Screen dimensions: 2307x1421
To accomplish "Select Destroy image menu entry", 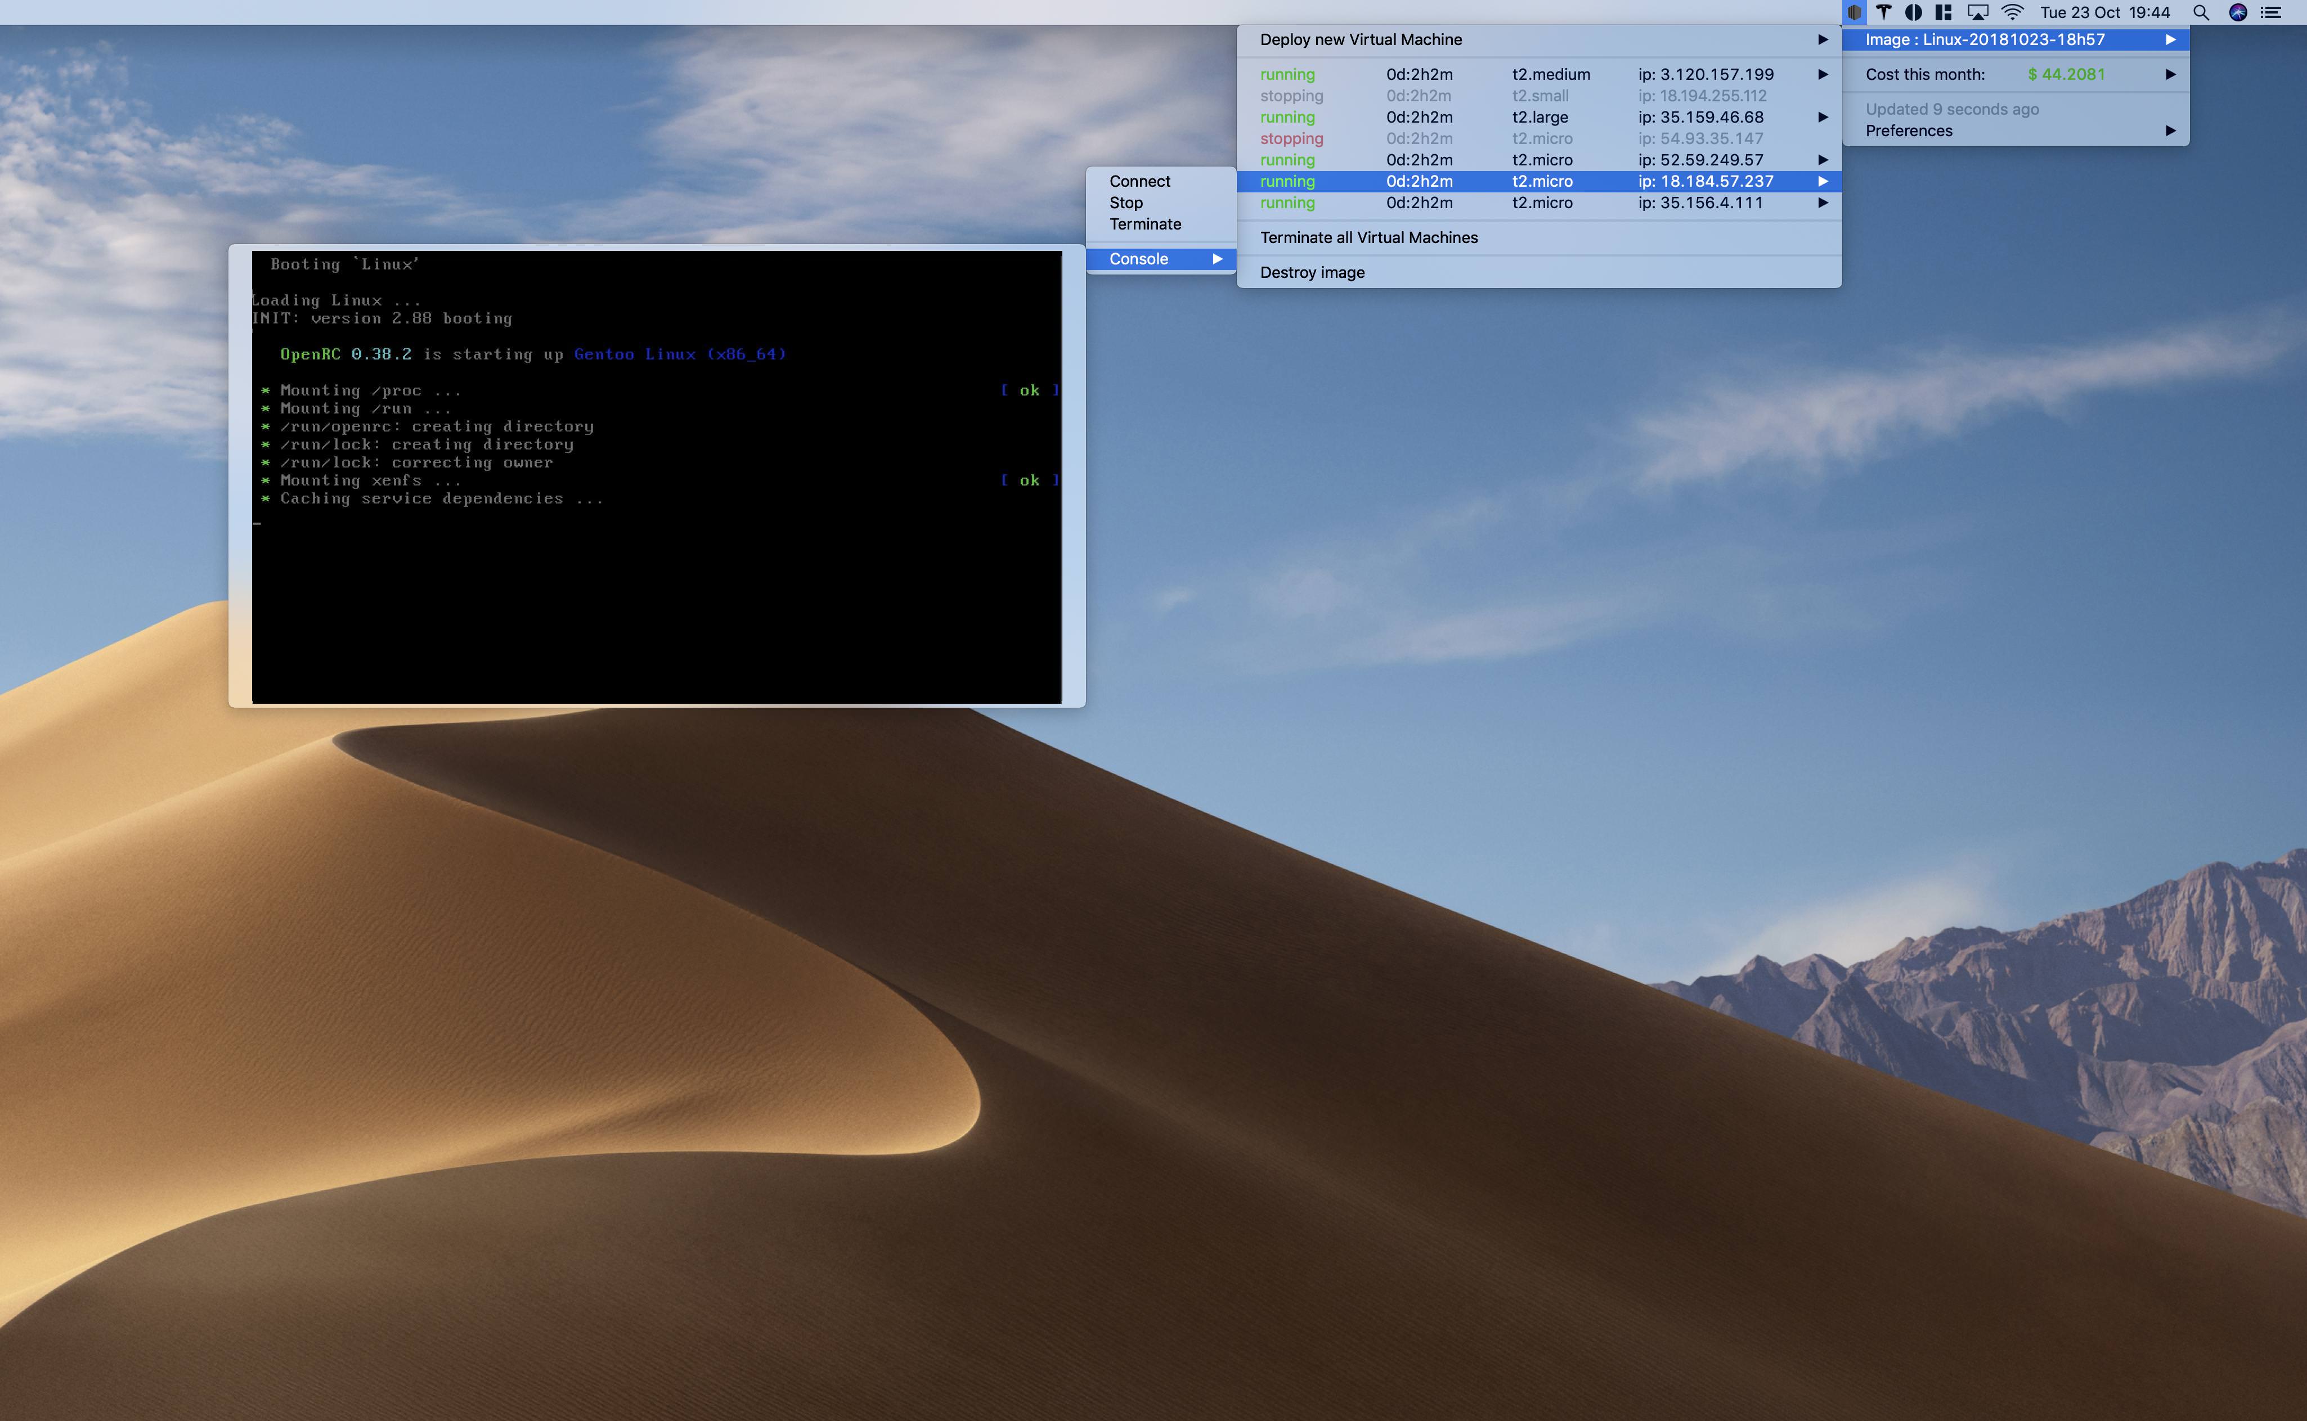I will (x=1312, y=272).
